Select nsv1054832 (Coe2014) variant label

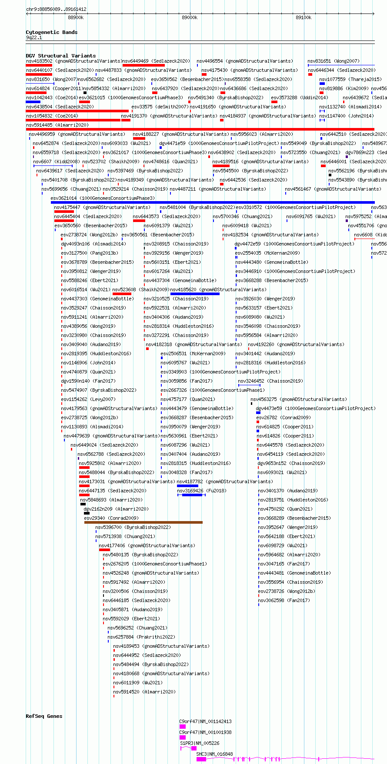(52, 116)
